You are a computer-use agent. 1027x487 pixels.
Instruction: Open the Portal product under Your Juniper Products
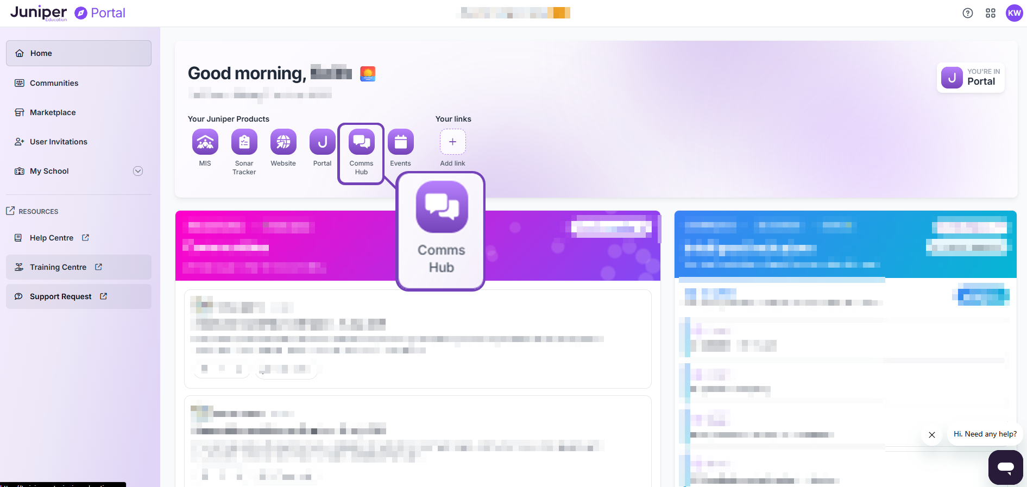coord(323,142)
